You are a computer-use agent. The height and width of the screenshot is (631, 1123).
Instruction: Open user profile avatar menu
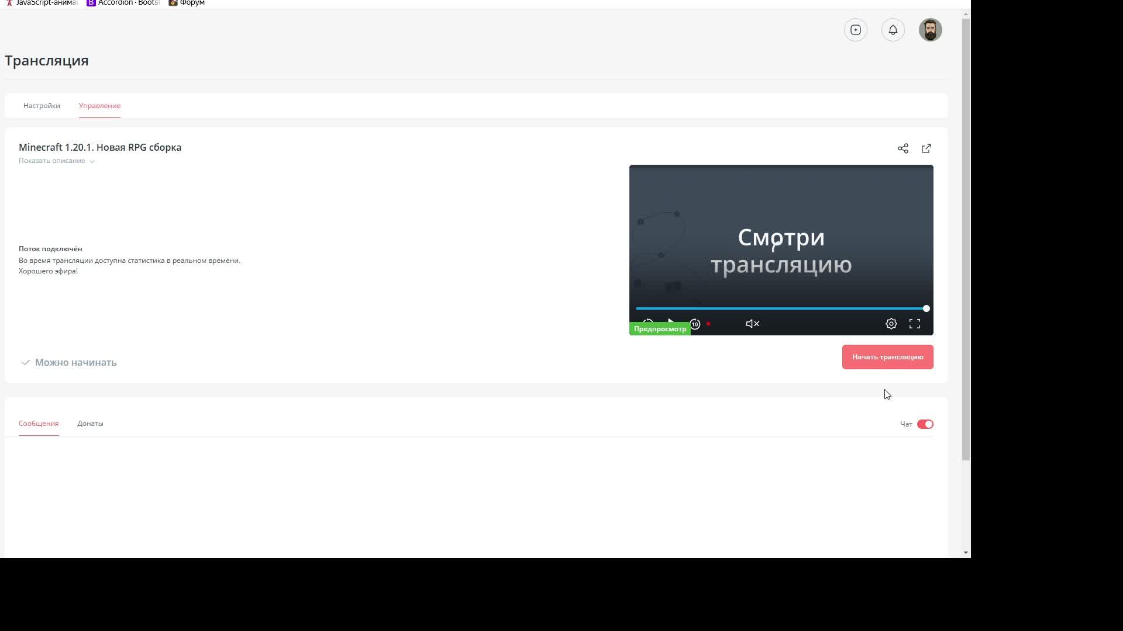[929, 29]
